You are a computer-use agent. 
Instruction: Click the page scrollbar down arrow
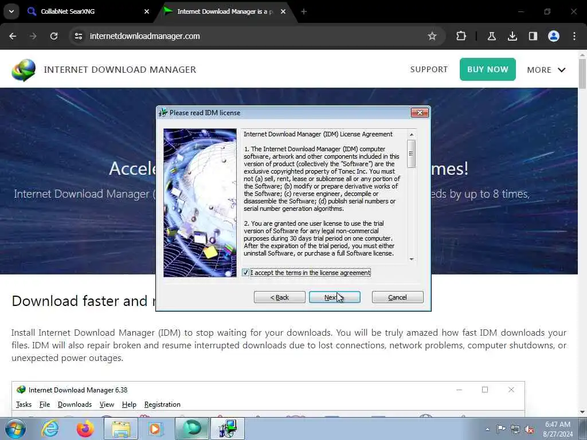(582, 412)
